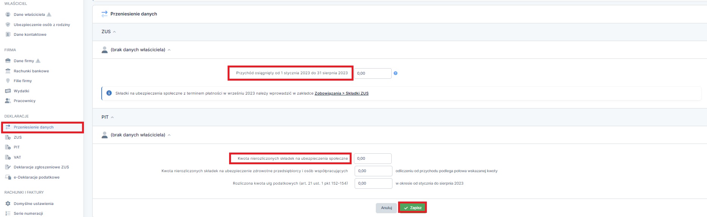Screen dimensions: 707x217
Task: Click the pencil icon for Deklaracje zgłoszeniowe ZUS
Action: [8, 167]
